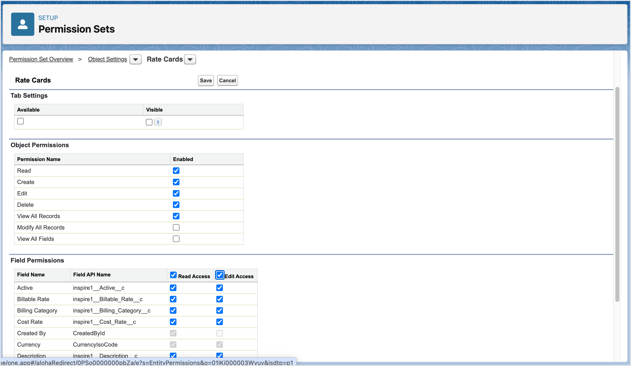The height and width of the screenshot is (366, 631).
Task: Click the Permission Sets page title
Action: click(77, 29)
